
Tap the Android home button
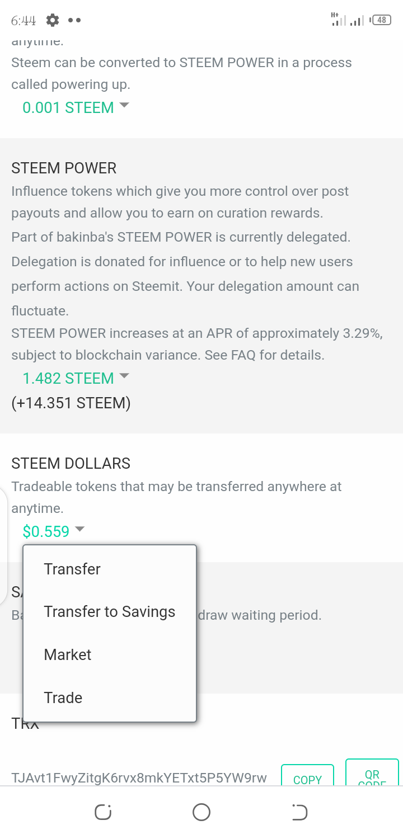tap(201, 812)
